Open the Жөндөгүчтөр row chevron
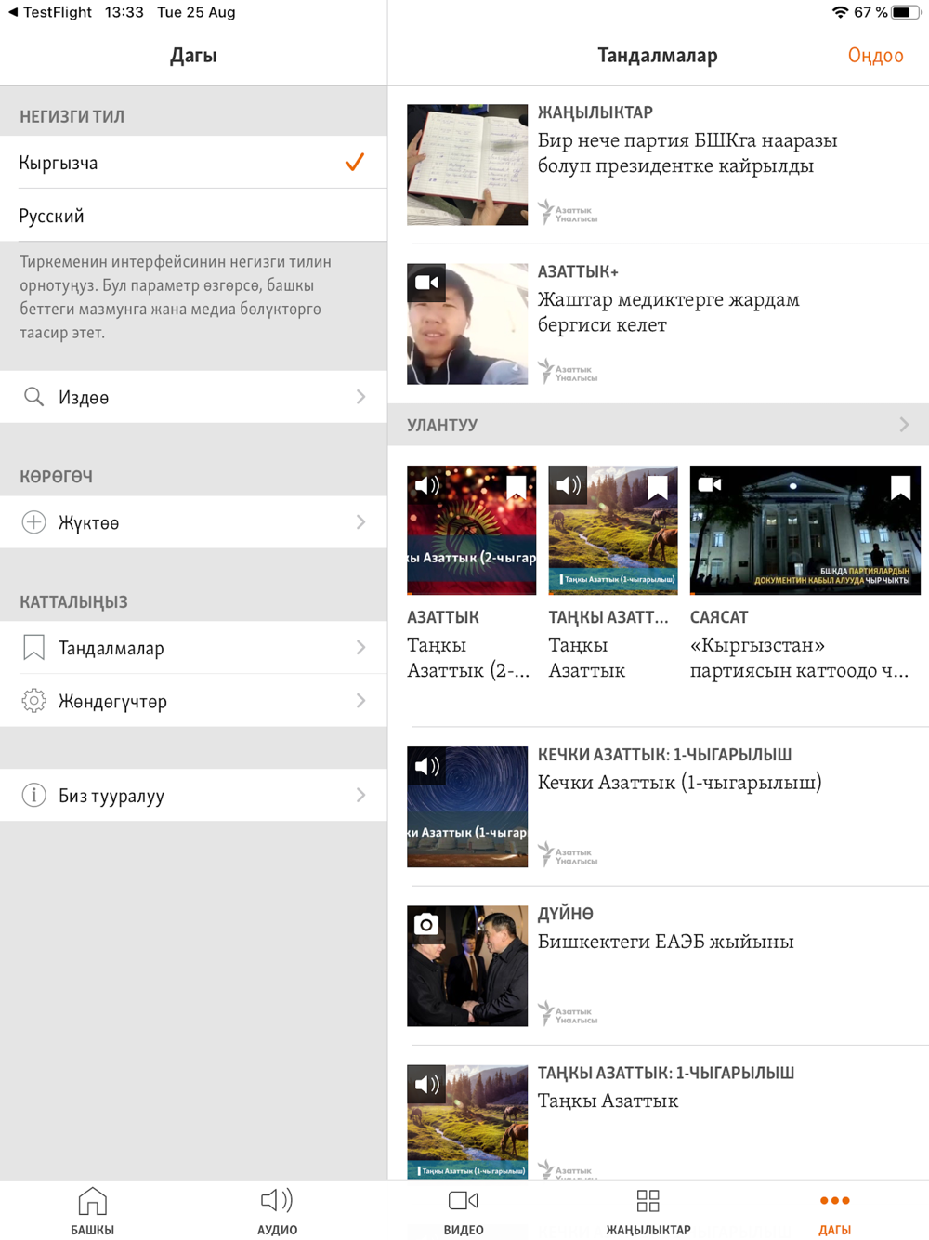929x1240 pixels. [x=361, y=701]
